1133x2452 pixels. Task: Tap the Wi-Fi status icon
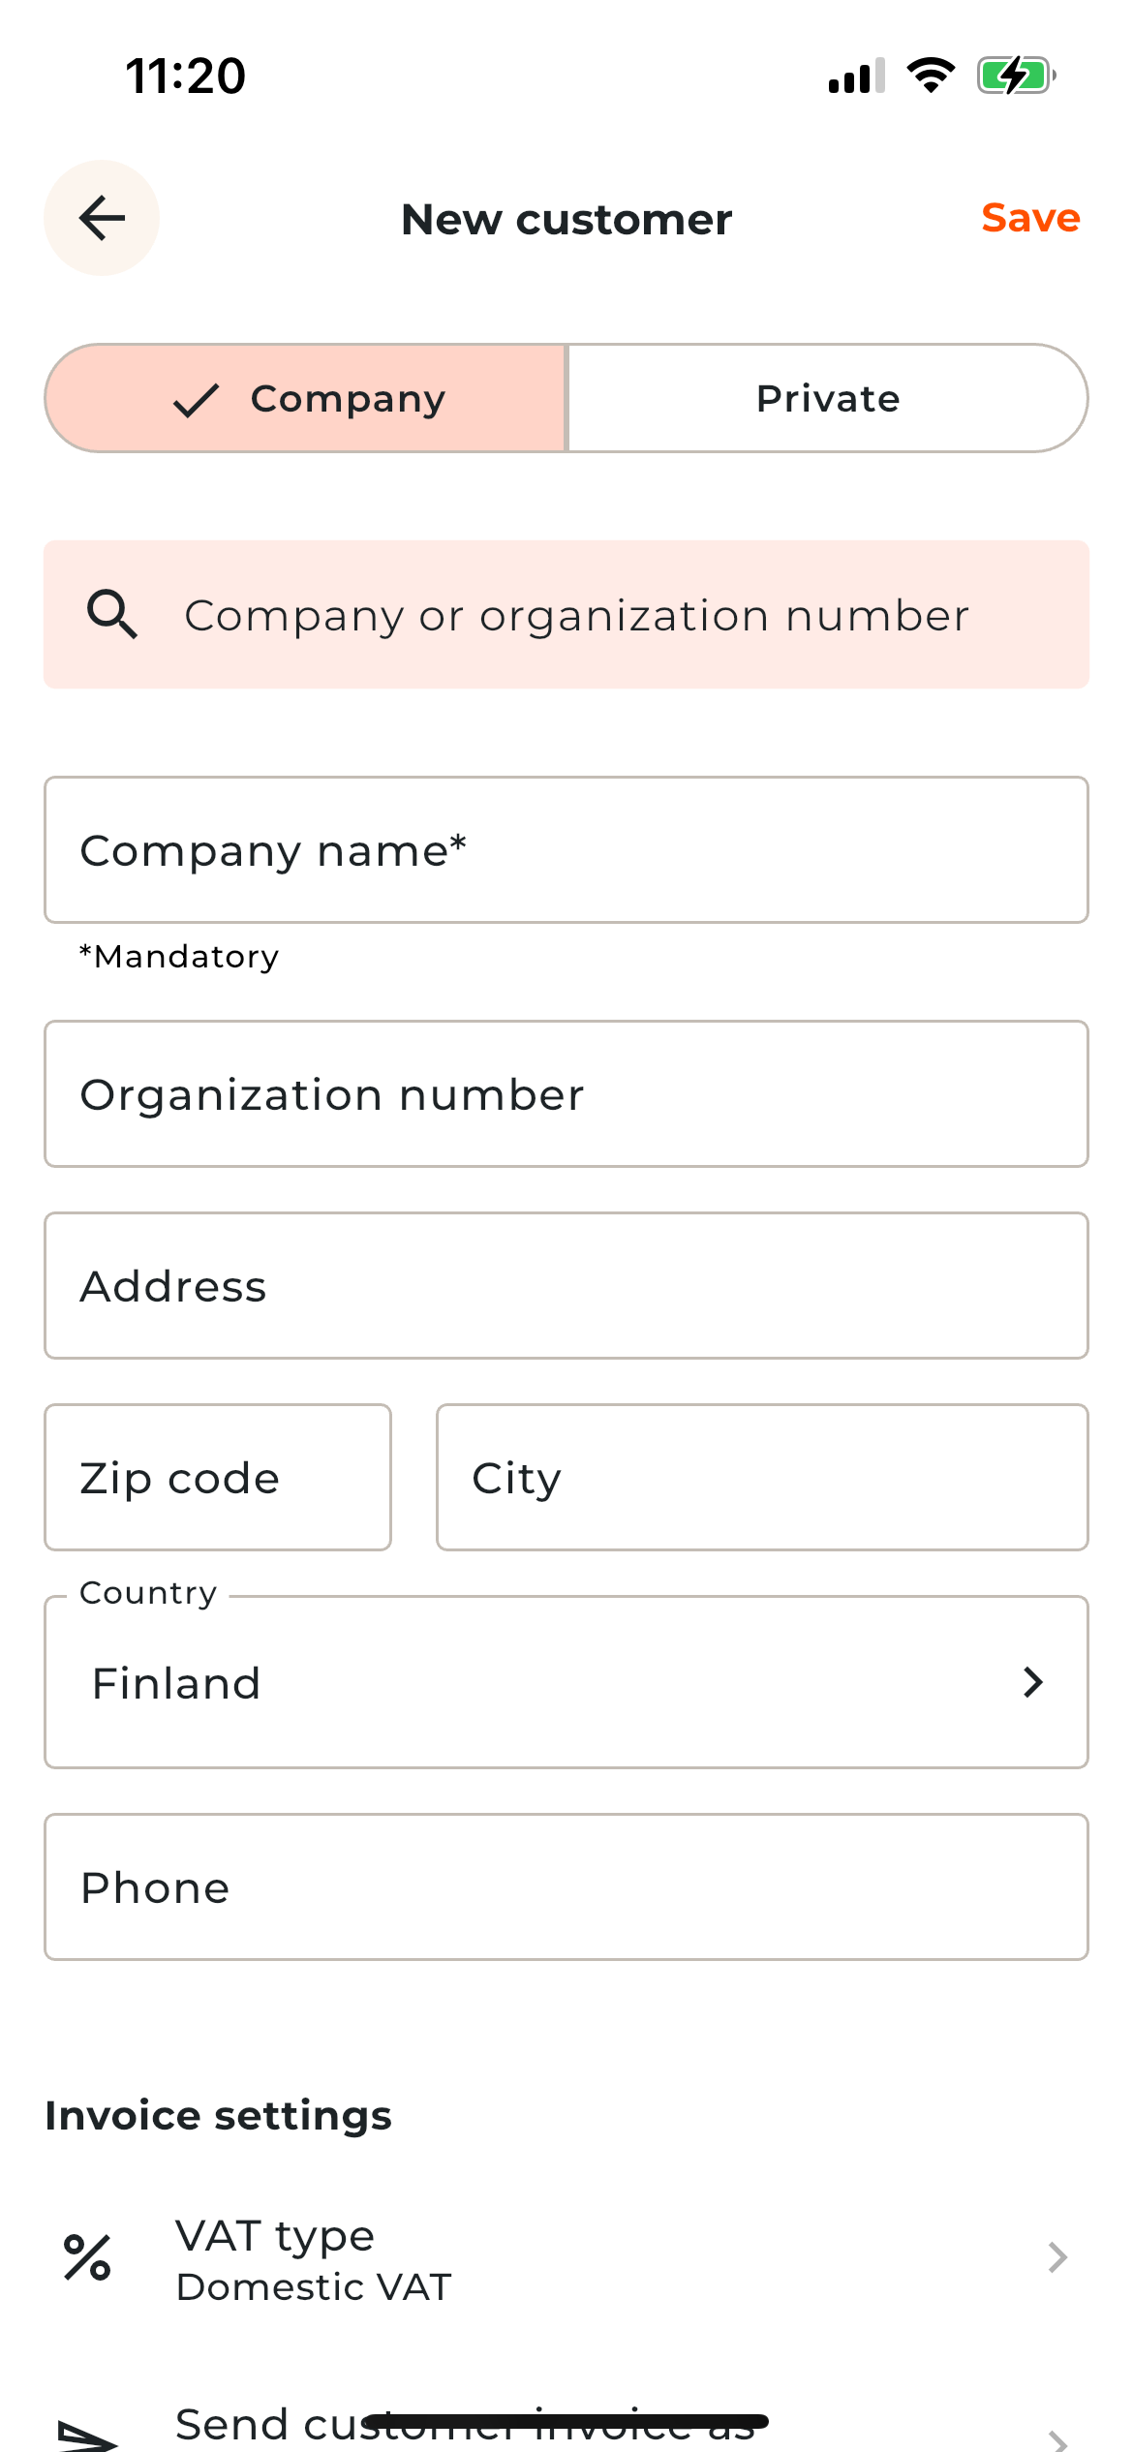(x=931, y=76)
